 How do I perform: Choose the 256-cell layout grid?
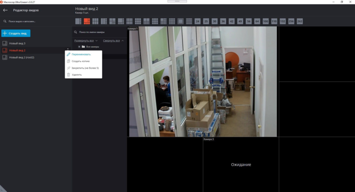pos(291,21)
